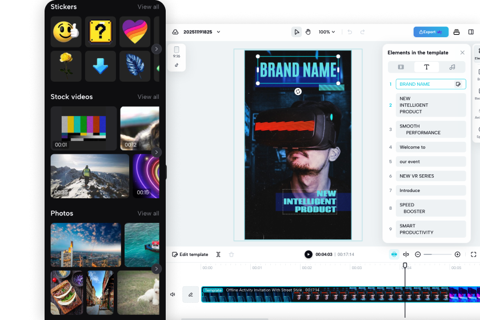Enter fullscreen timeline view

pos(473,254)
